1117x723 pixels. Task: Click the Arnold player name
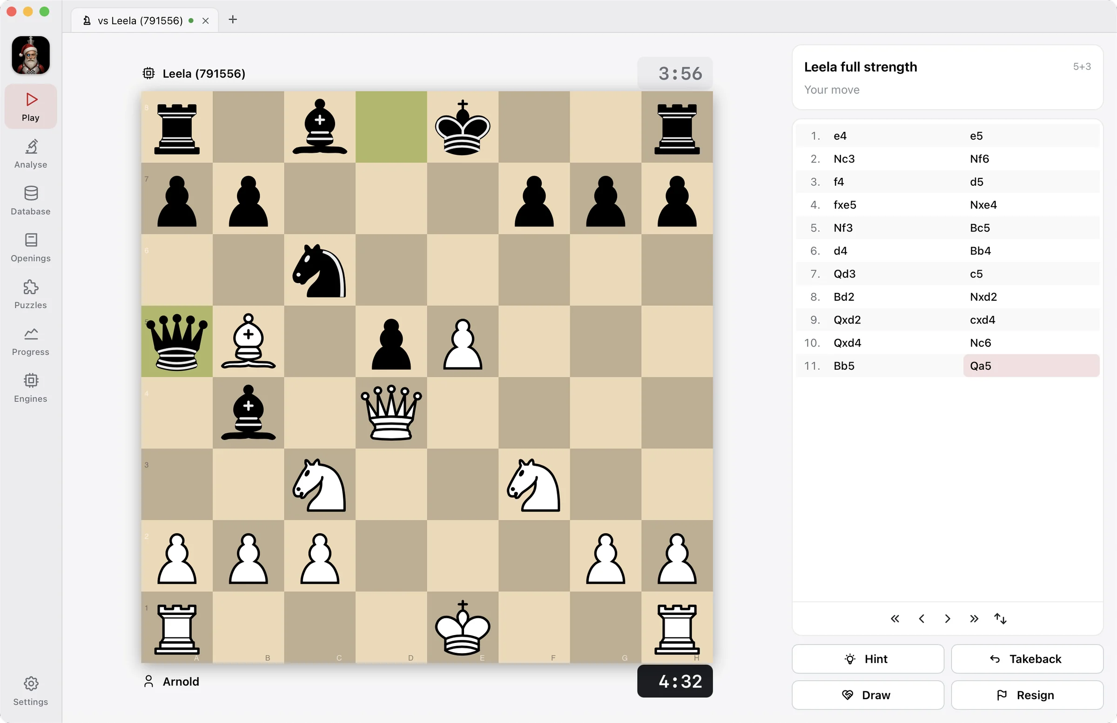(181, 682)
